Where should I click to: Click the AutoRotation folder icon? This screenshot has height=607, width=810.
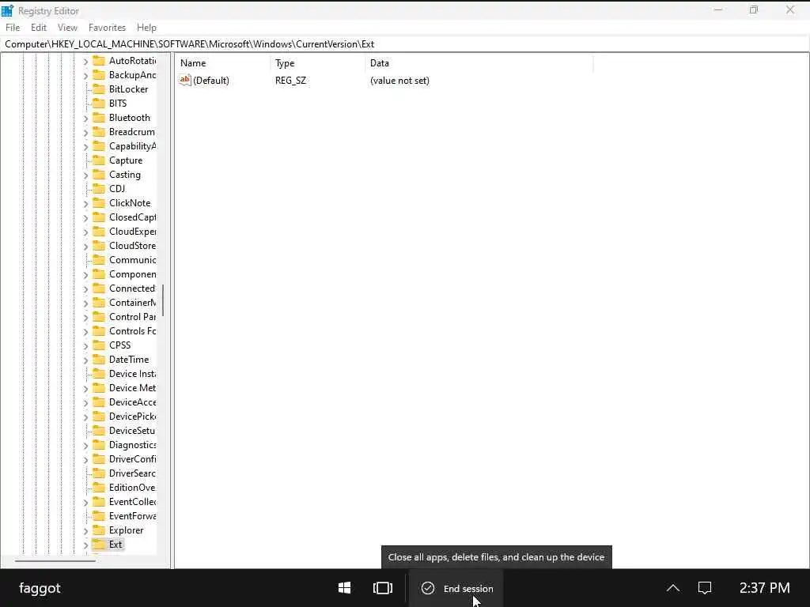99,61
